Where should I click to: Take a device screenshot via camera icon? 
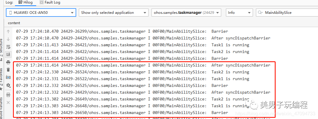click(x=8, y=77)
